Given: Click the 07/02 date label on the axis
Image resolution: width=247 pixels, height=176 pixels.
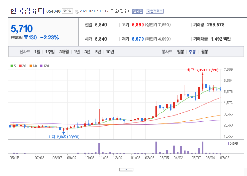Looking at the screenshot, I should (225, 158).
